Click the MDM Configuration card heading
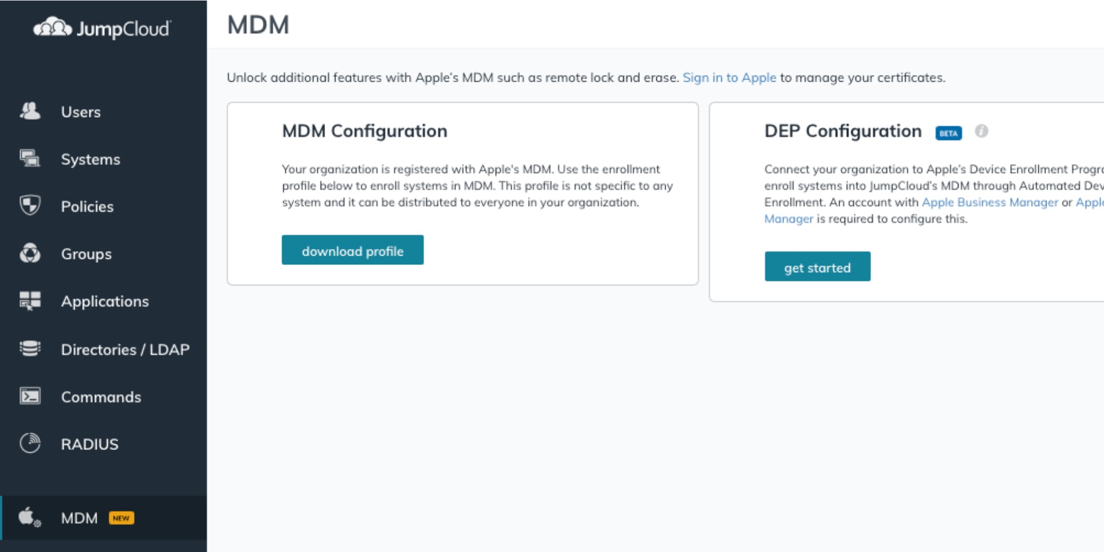The width and height of the screenshot is (1104, 552). (364, 131)
